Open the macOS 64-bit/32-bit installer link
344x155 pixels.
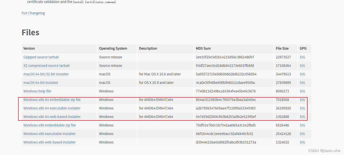pyautogui.click(x=46, y=74)
